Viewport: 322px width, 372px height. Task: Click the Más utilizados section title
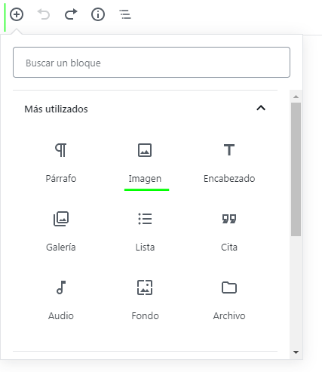pyautogui.click(x=56, y=109)
